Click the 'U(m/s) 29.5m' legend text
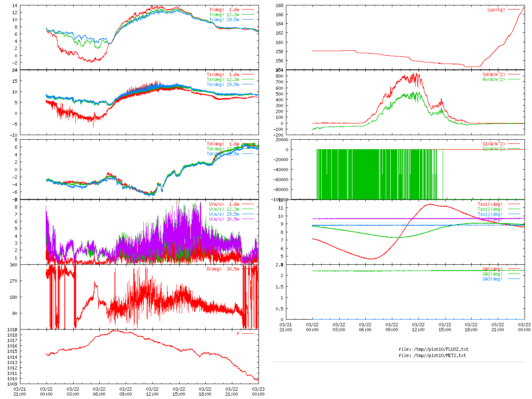The width and height of the screenshot is (532, 399). tap(224, 214)
